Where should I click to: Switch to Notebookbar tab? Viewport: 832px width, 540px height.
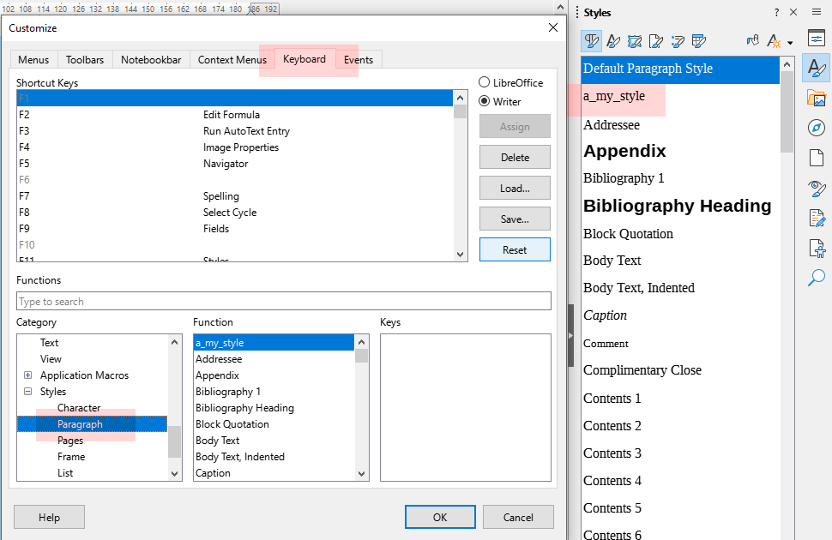point(151,59)
